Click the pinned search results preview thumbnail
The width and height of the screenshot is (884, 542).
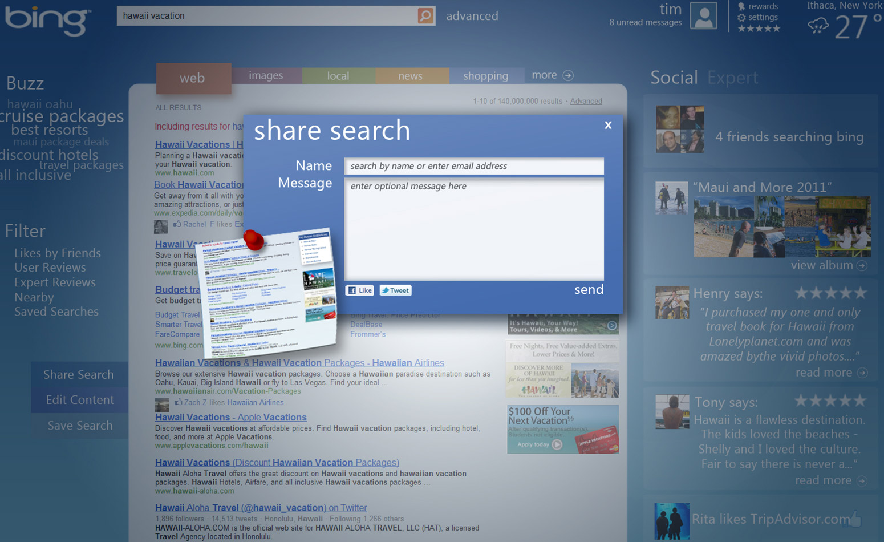[x=266, y=293]
